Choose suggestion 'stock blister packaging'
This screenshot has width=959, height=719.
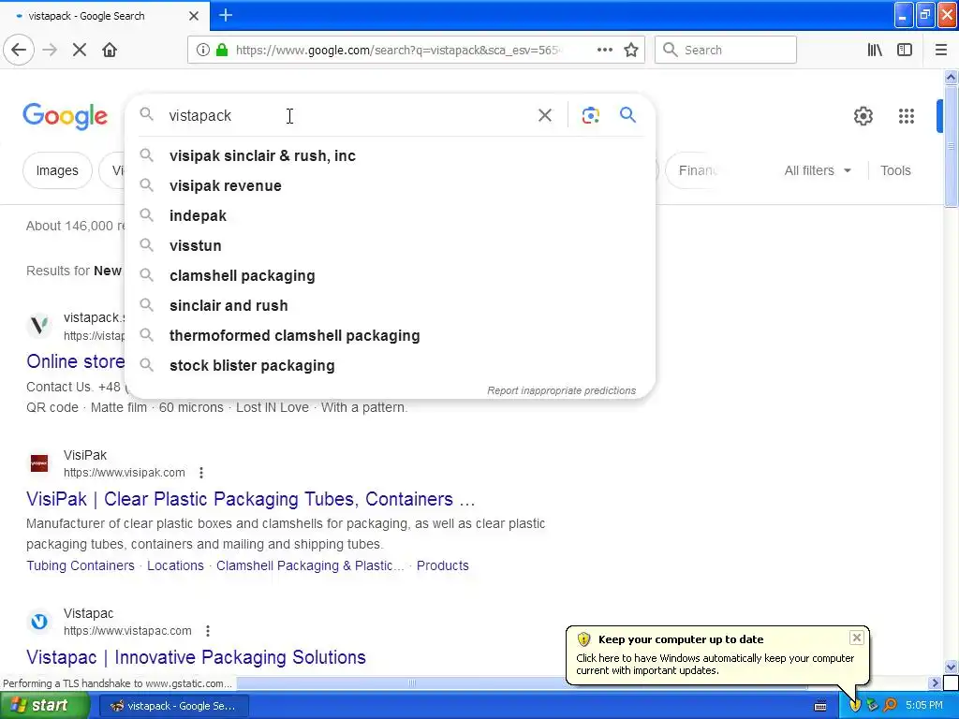pyautogui.click(x=391, y=366)
